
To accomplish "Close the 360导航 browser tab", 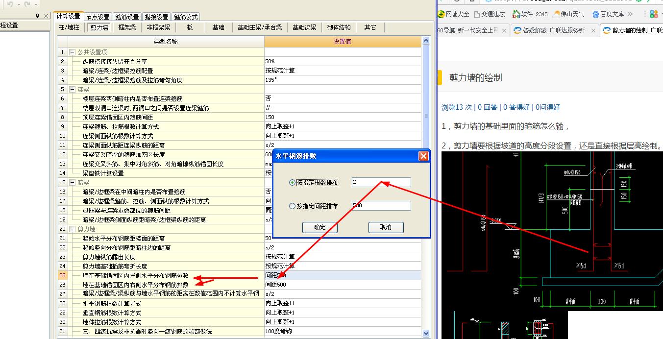I will 504,30.
